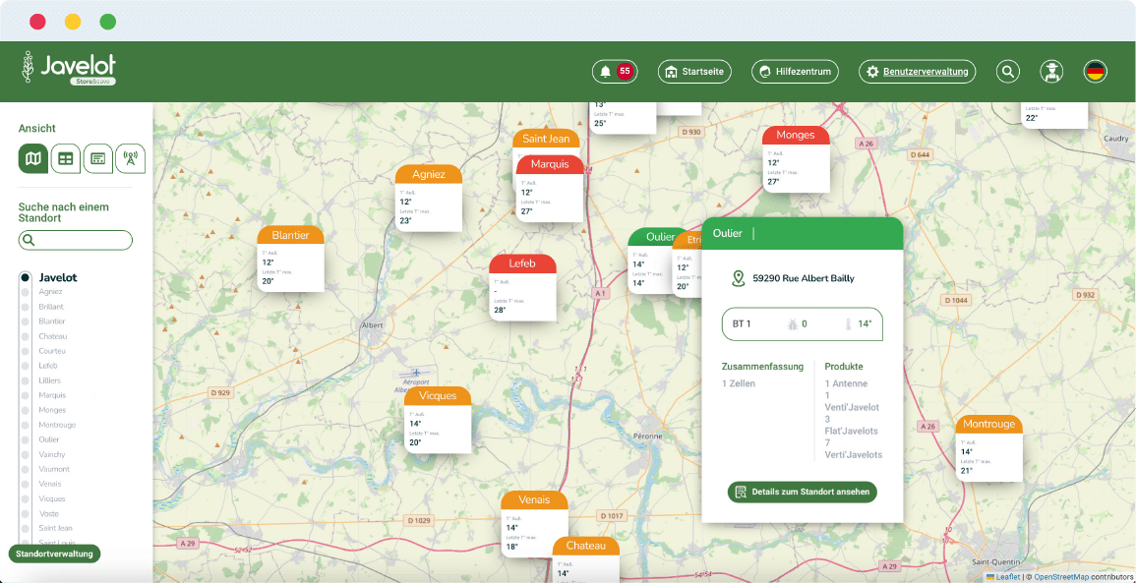Screen dimensions: 1136x583
Task: Select the Chateau radio dot in site list
Action: coord(26,337)
